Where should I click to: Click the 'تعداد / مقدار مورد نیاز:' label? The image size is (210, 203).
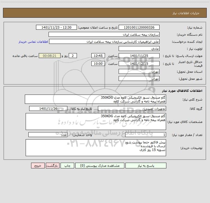pos(187,135)
